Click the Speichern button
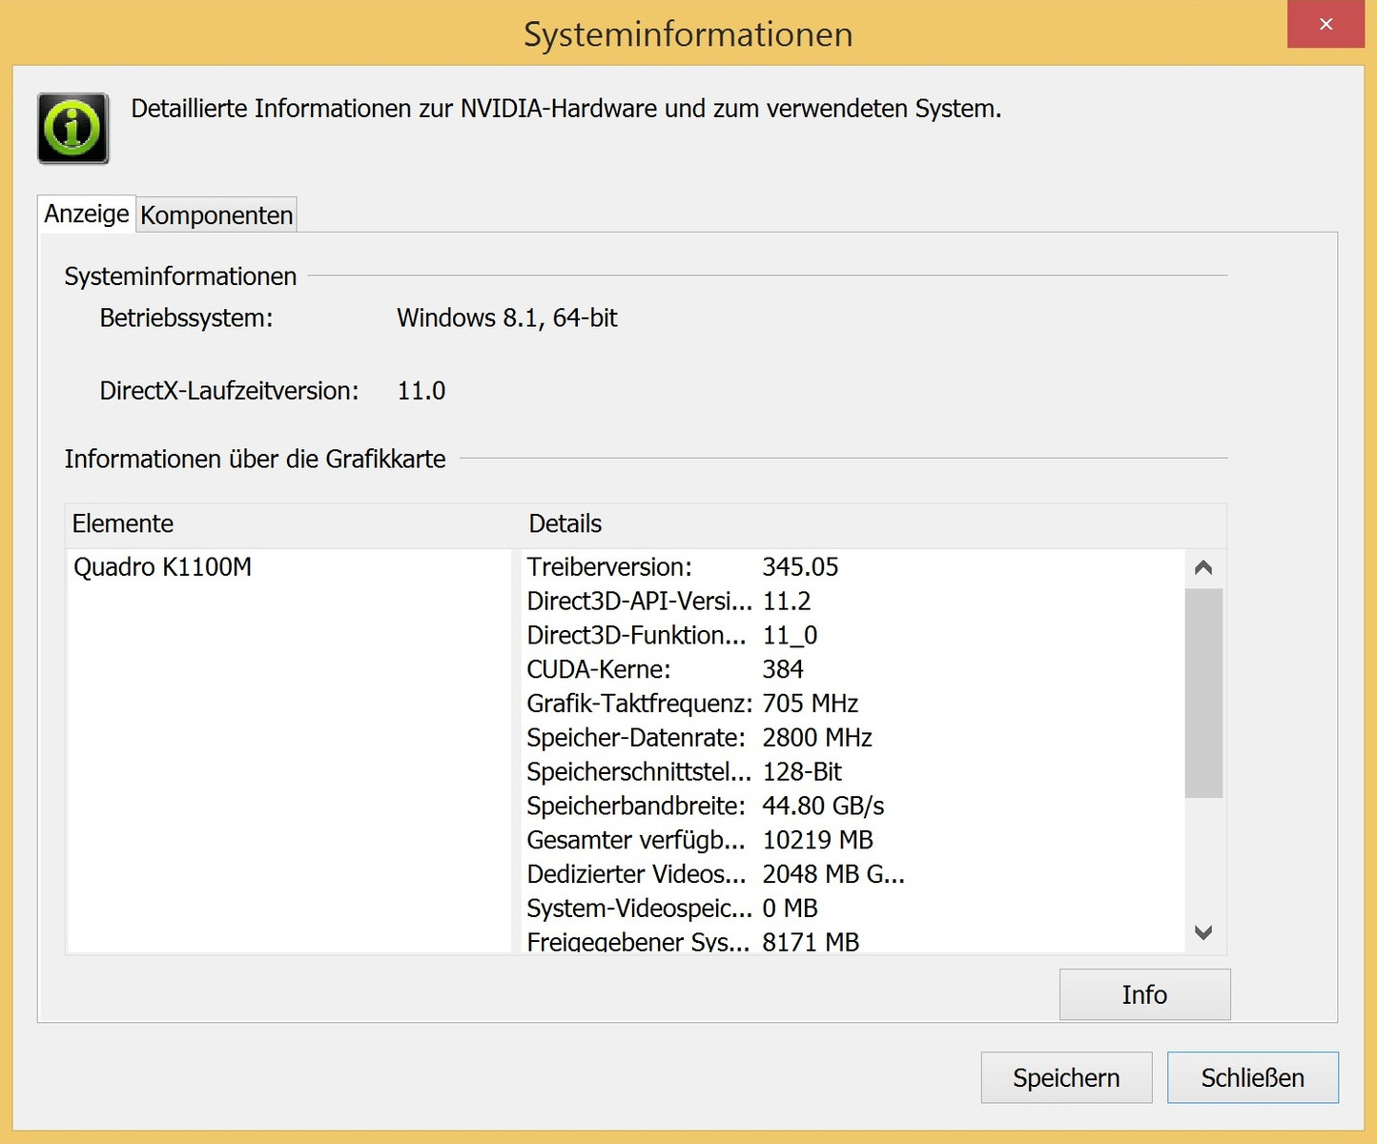The height and width of the screenshot is (1144, 1377). pyautogui.click(x=1066, y=1078)
